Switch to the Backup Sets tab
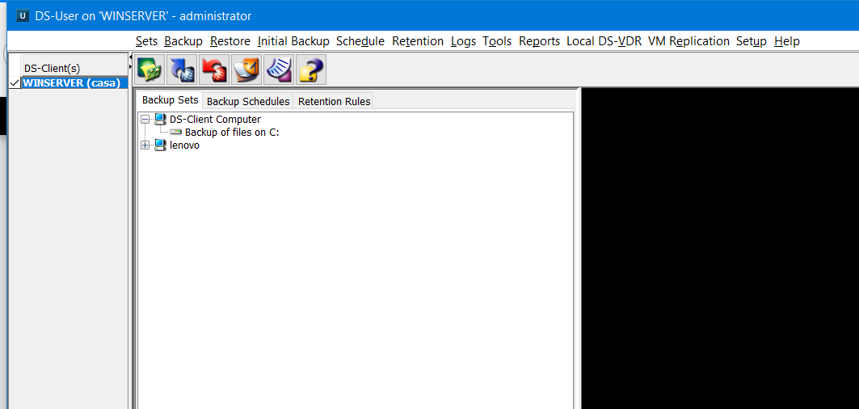 [170, 100]
